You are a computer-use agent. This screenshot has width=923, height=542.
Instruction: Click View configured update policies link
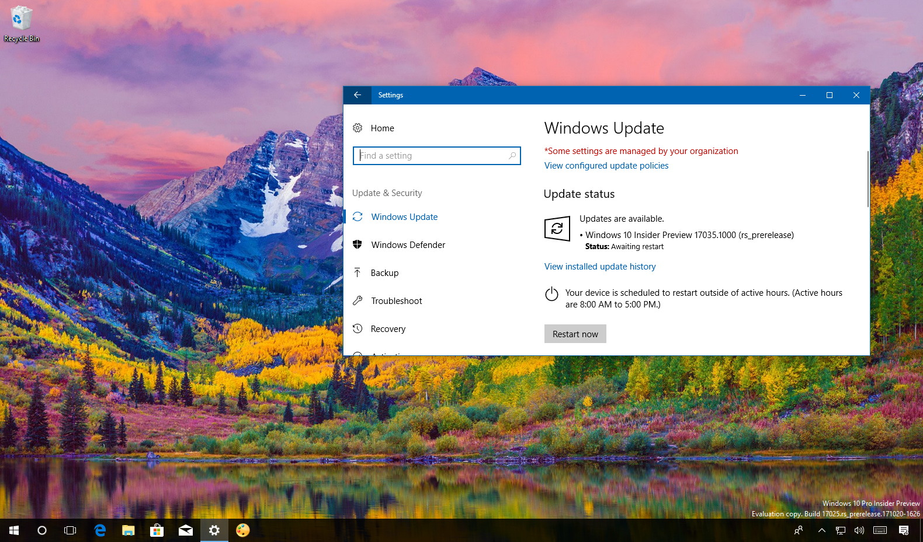(606, 166)
